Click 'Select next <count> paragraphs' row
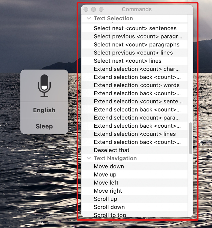 (135, 45)
